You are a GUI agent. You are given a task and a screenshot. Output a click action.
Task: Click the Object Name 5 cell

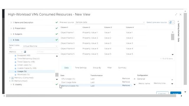pos(68,54)
